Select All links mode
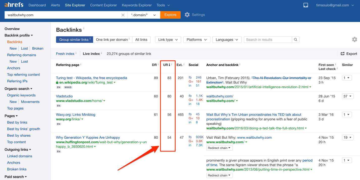360x180 pixels. coord(141,40)
